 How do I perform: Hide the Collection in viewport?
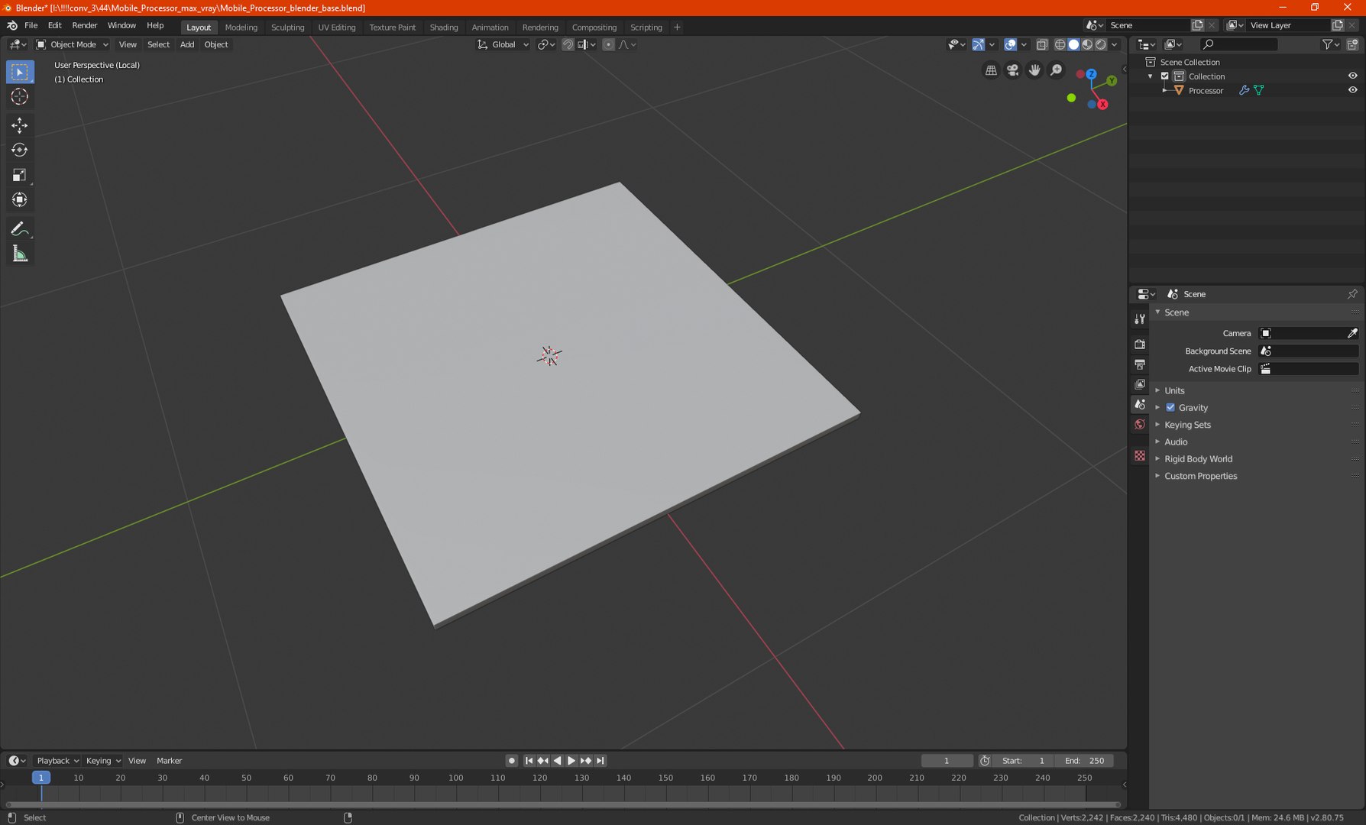point(1352,76)
